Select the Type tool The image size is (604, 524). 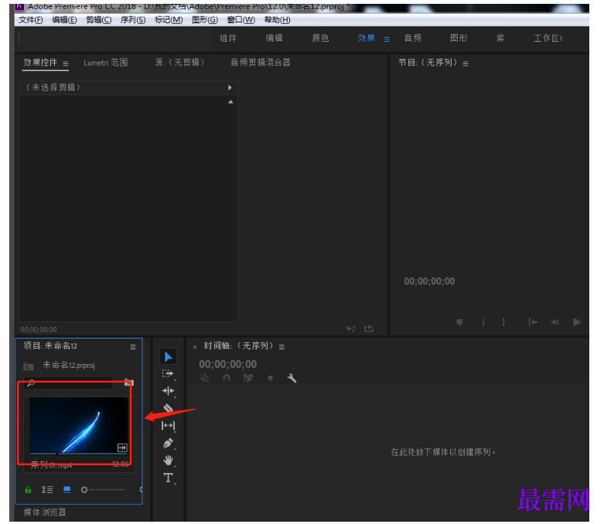click(x=169, y=478)
